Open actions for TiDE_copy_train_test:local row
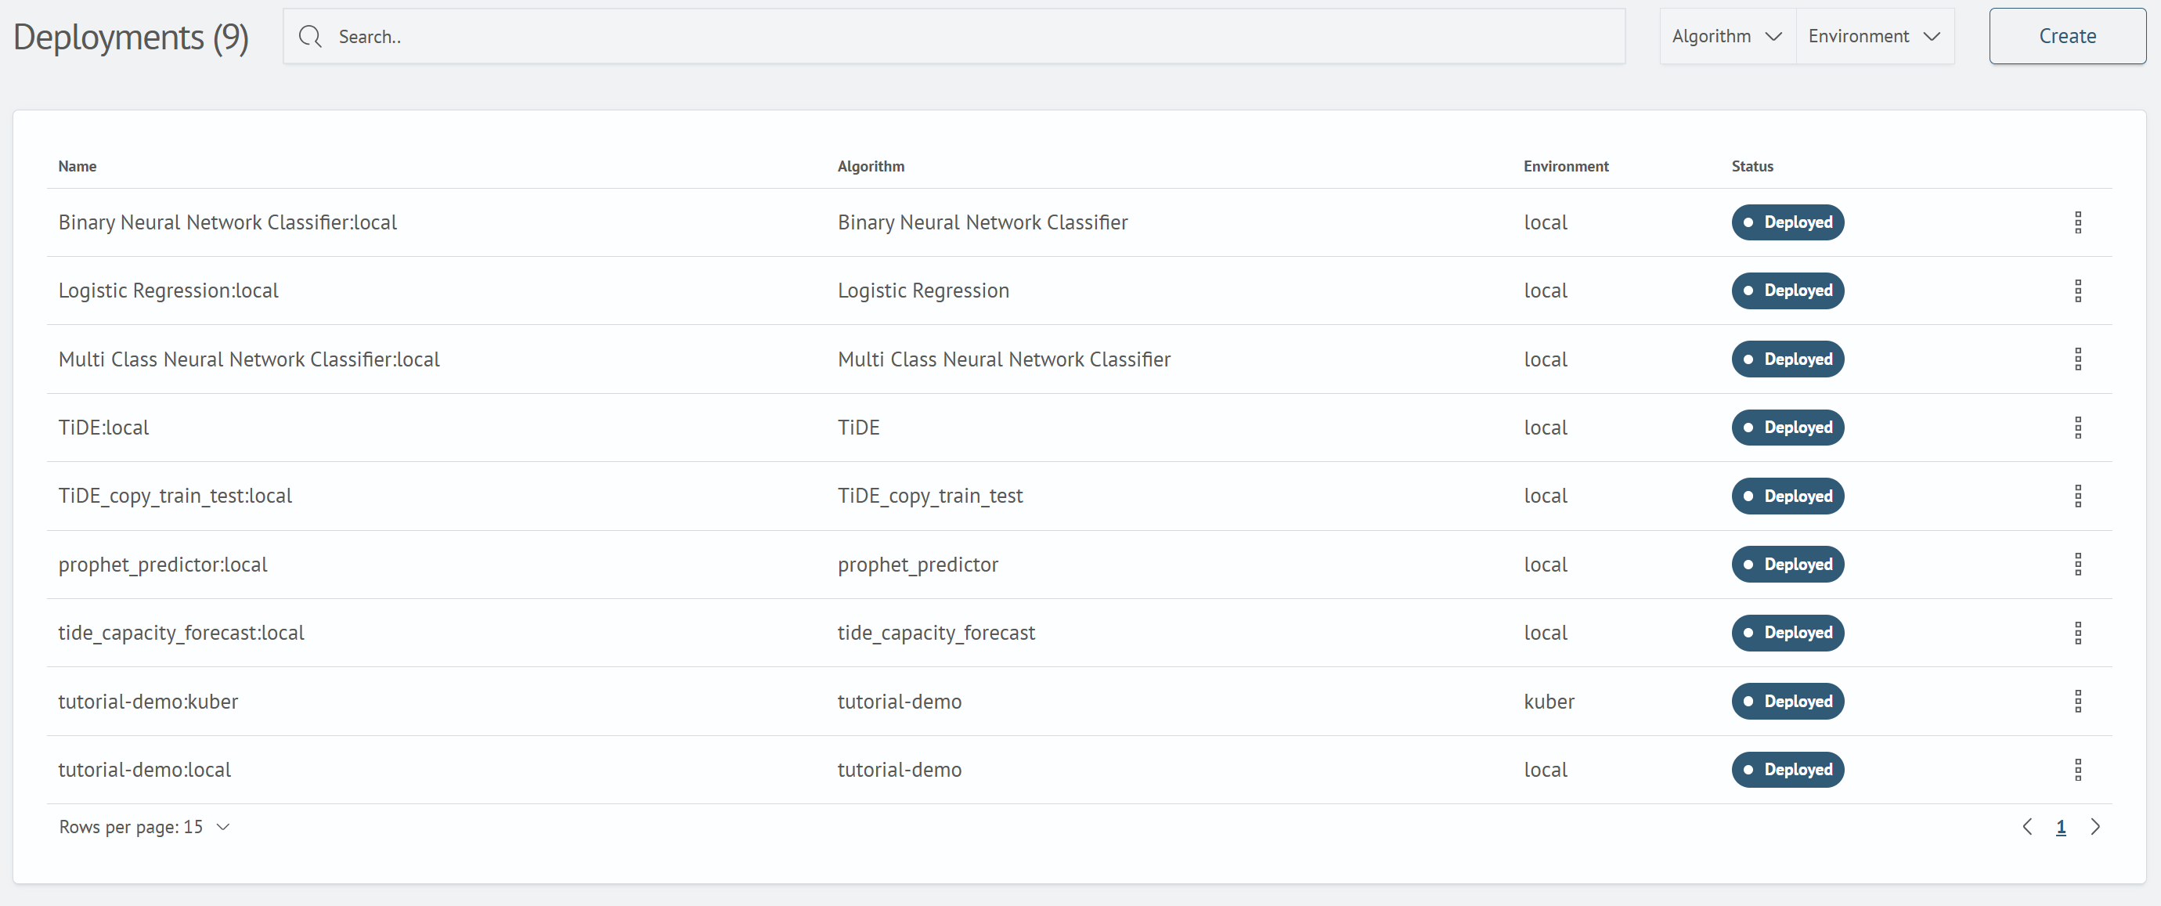 coord(2078,496)
